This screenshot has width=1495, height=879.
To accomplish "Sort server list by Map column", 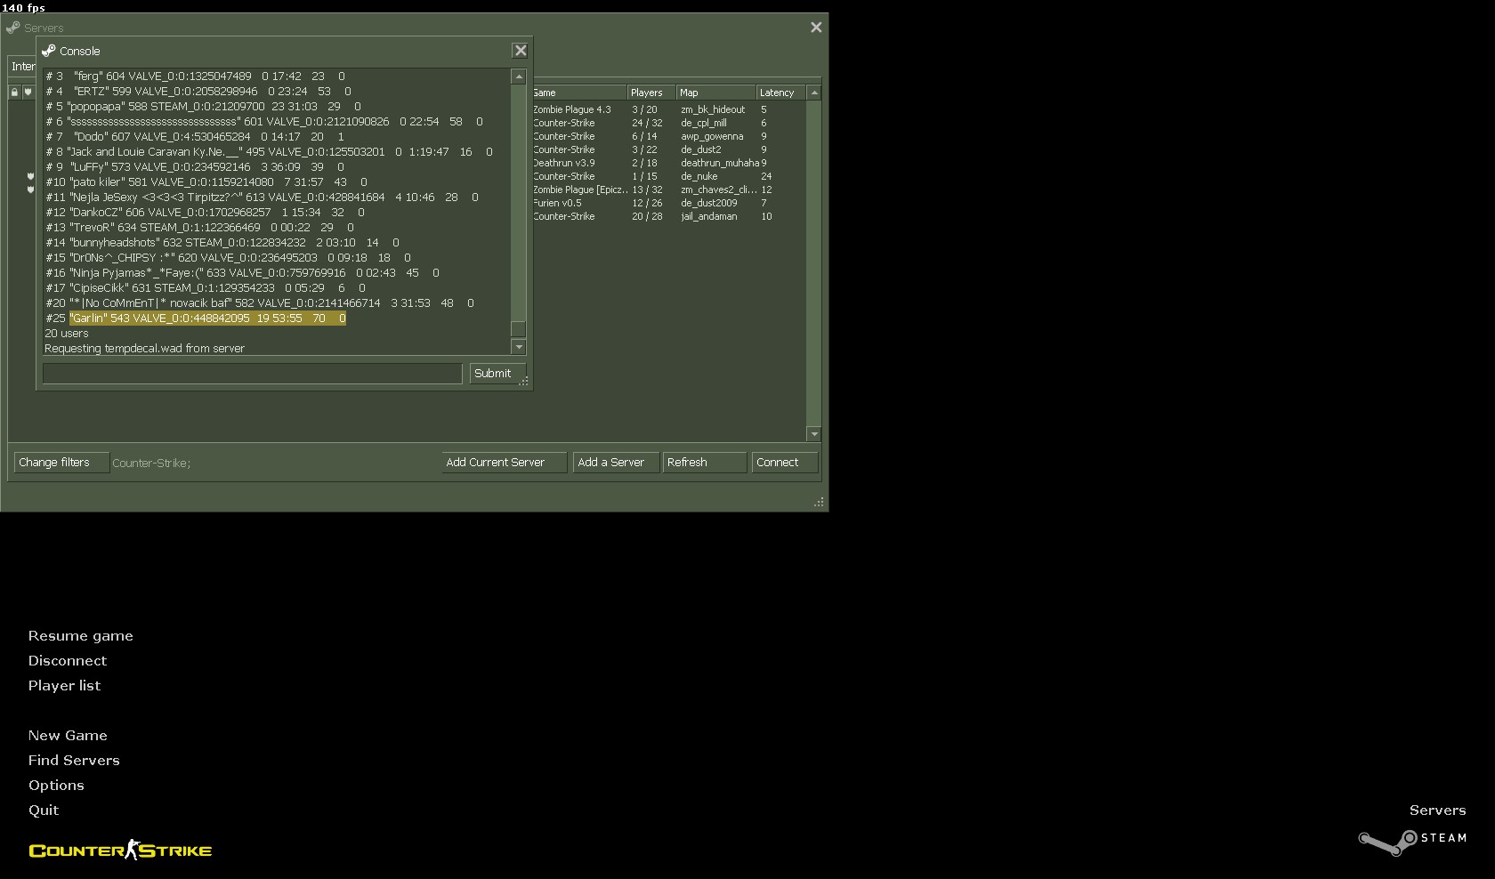I will (x=716, y=93).
